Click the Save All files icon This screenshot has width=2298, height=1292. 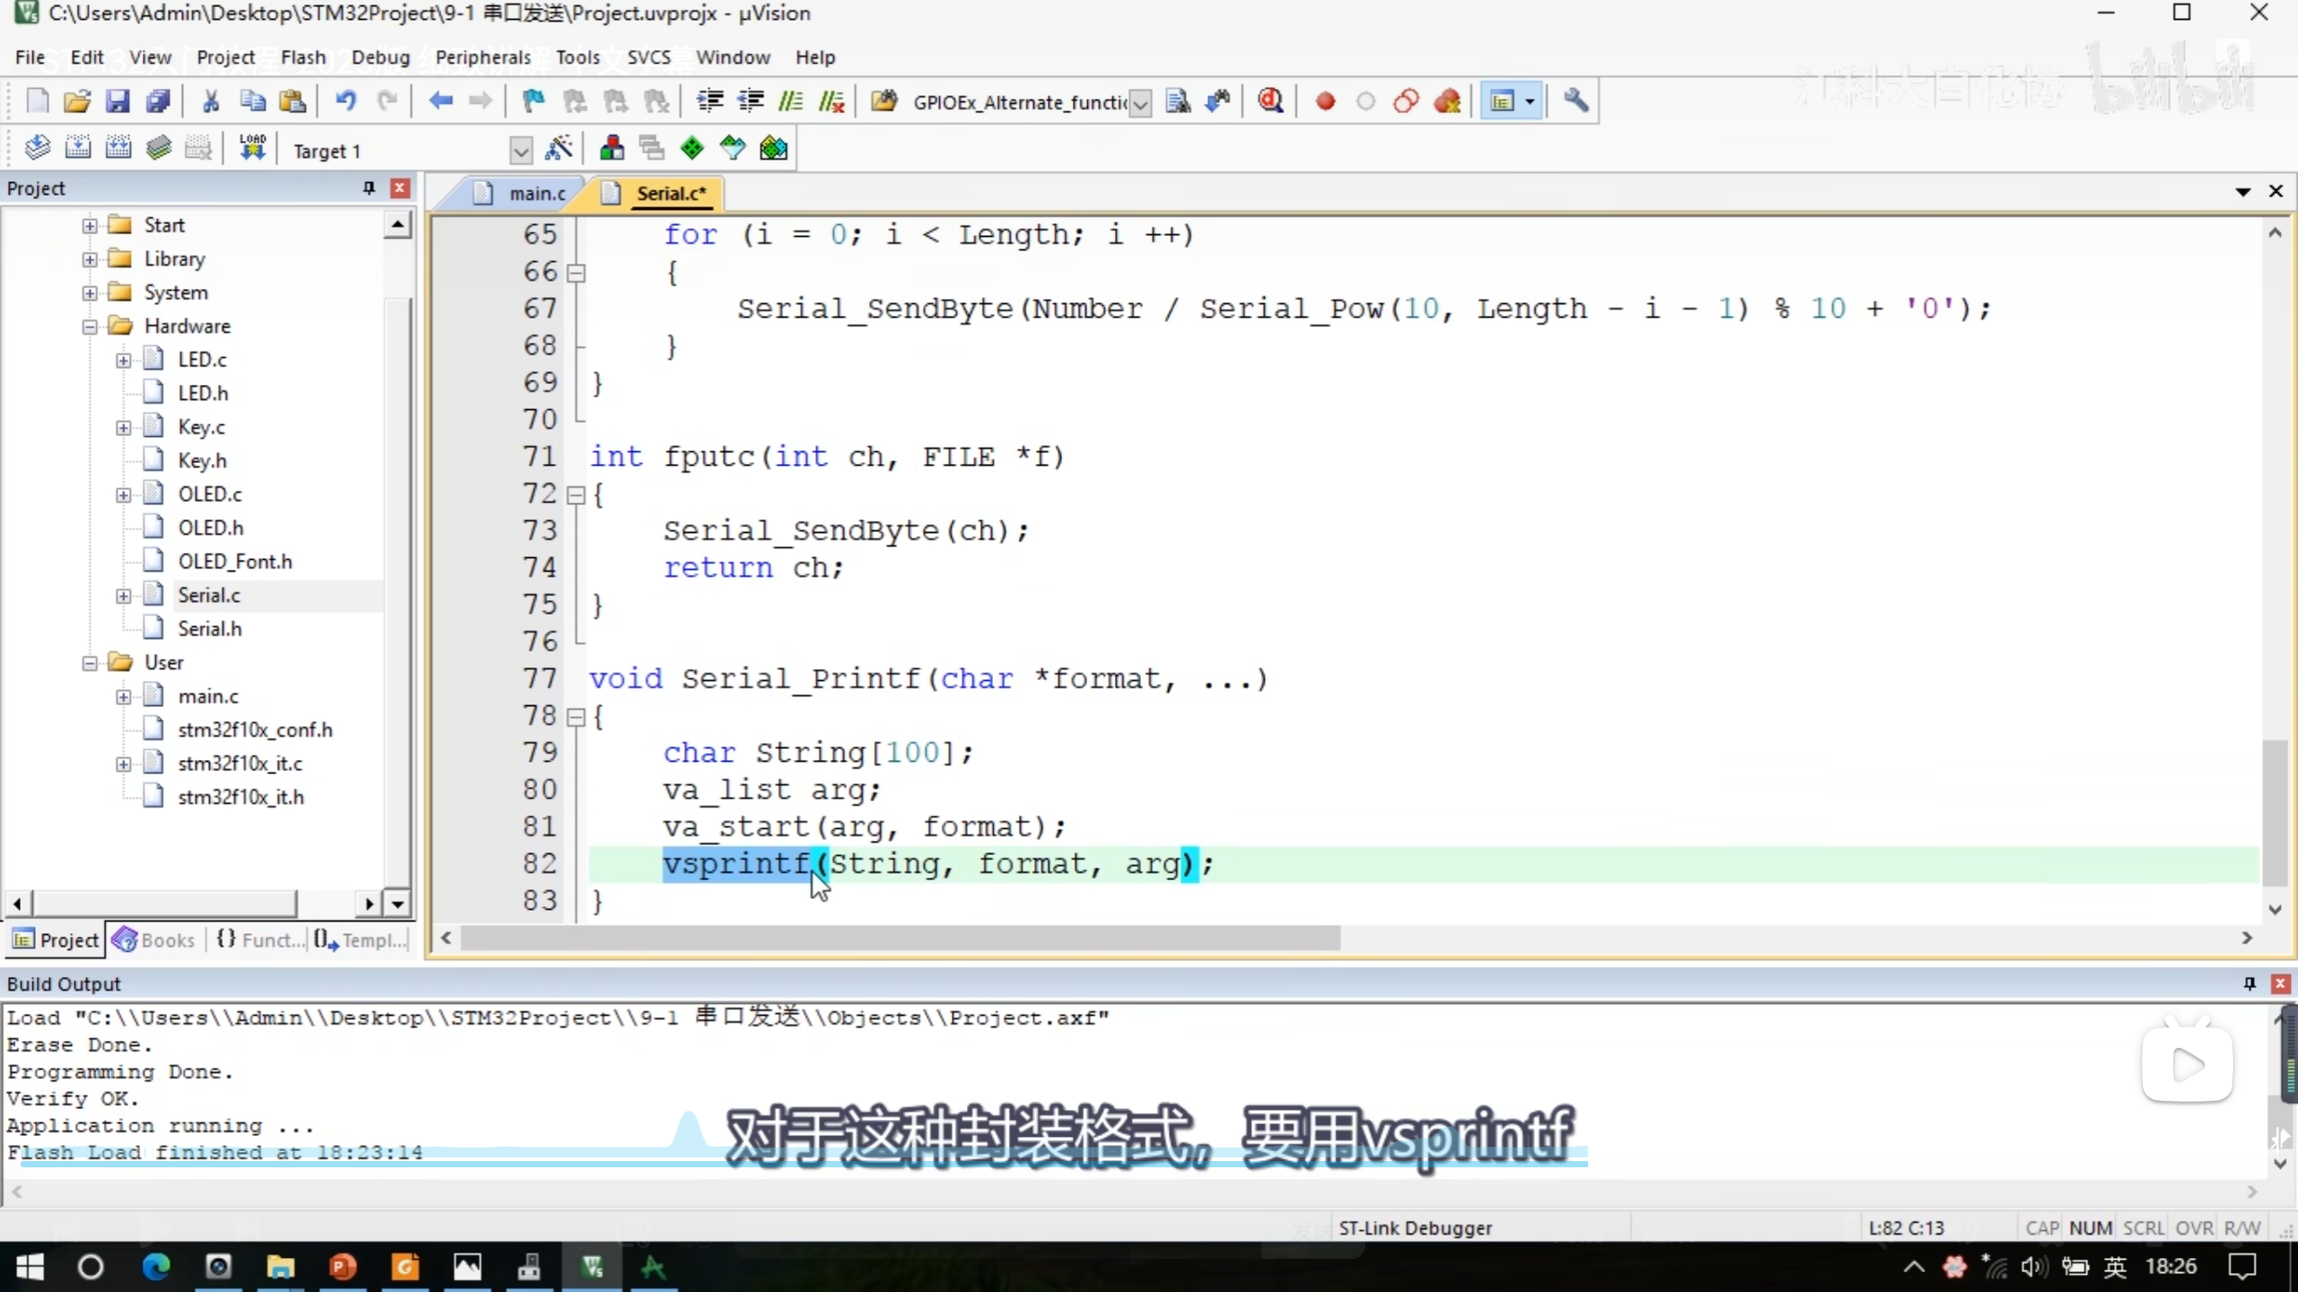pyautogui.click(x=158, y=101)
